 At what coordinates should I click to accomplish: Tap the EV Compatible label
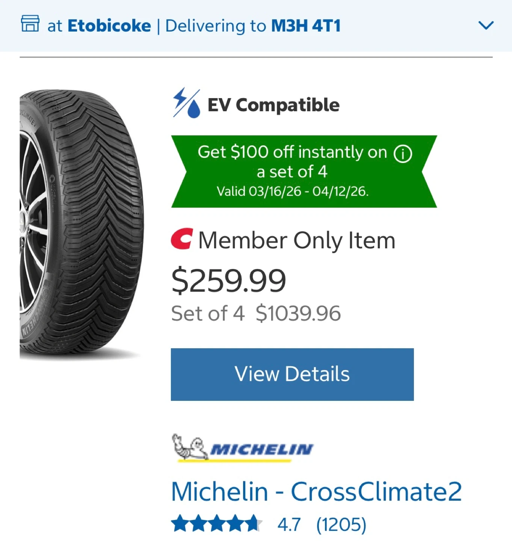coord(273,105)
